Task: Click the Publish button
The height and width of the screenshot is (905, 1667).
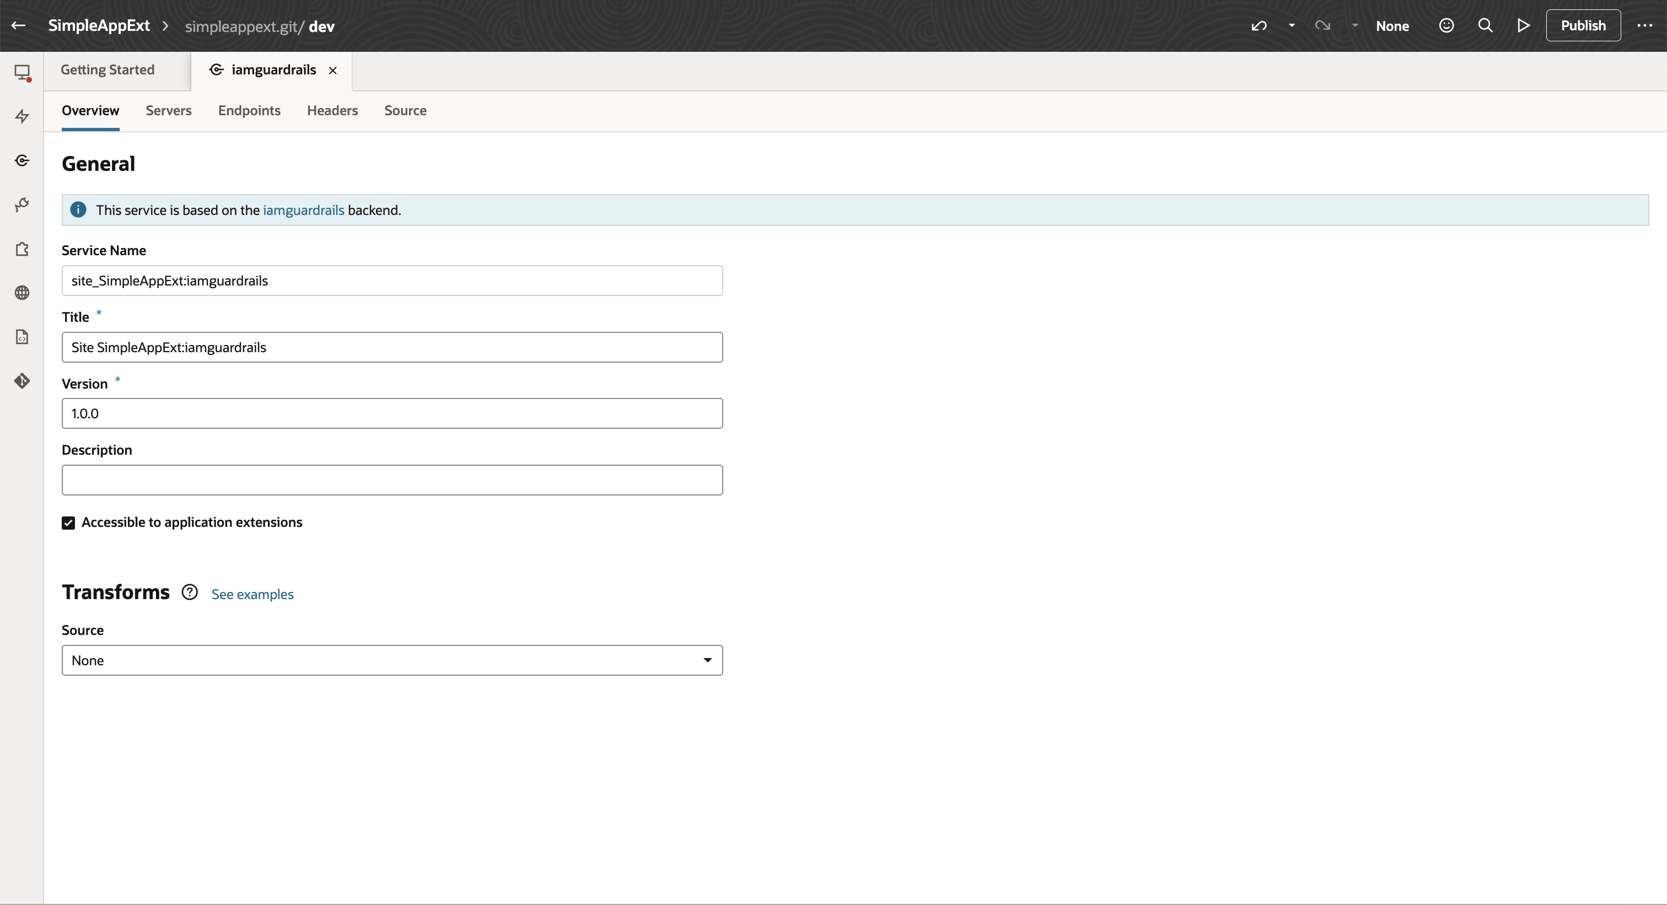Action: tap(1583, 25)
